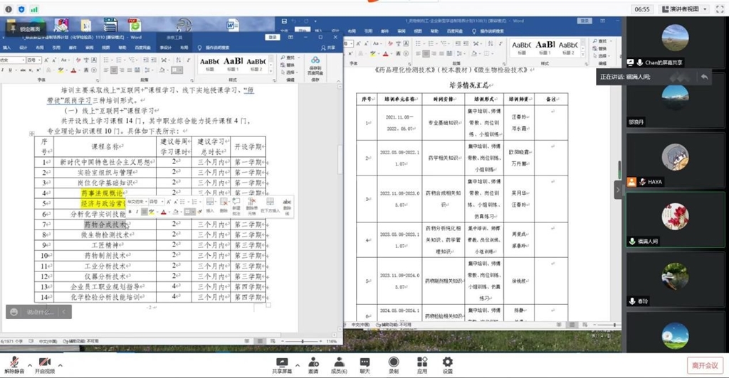Open 审阅 tab in left Word
Screen dimensions: 729x378
click(x=89, y=48)
